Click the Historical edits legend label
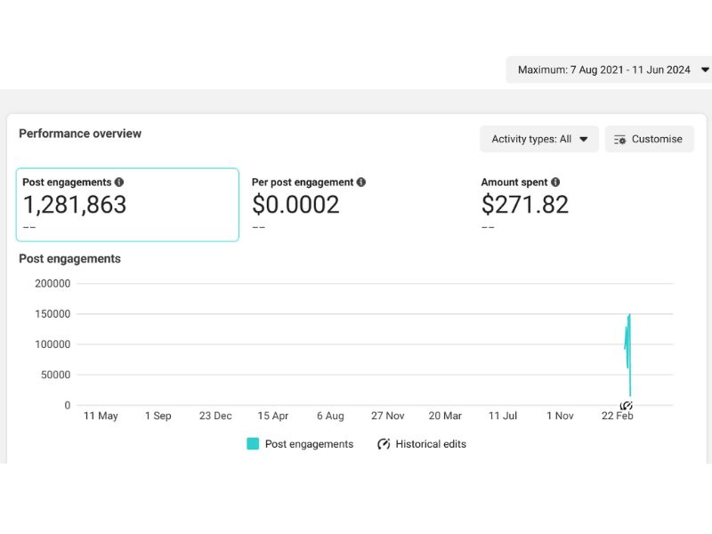The width and height of the screenshot is (712, 534). pos(431,444)
